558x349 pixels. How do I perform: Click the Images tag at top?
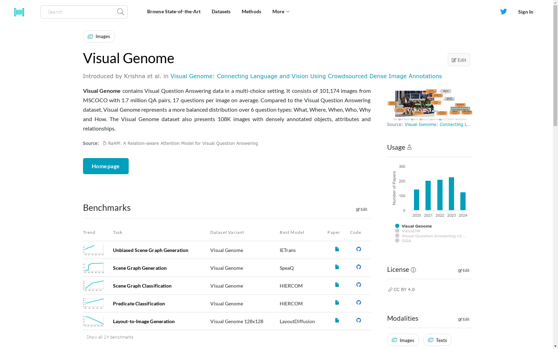[x=99, y=36]
